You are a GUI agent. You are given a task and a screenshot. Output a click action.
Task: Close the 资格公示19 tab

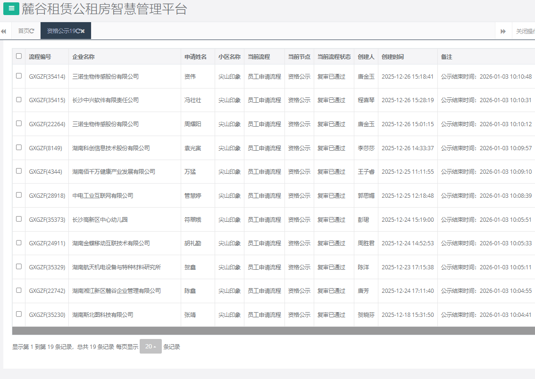(83, 31)
